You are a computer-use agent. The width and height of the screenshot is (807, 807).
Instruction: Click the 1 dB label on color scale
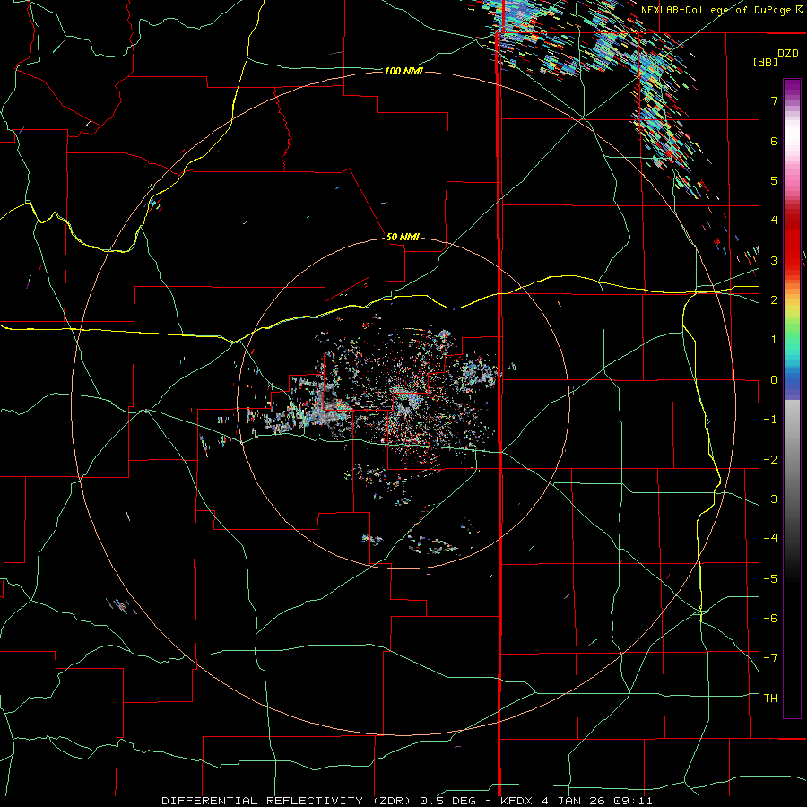(774, 340)
